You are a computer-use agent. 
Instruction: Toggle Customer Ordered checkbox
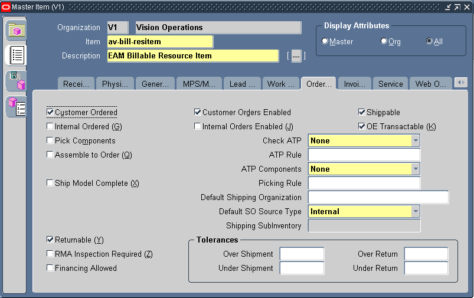pyautogui.click(x=50, y=112)
